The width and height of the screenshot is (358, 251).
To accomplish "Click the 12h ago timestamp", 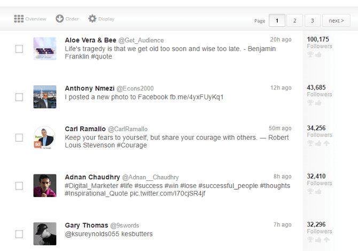I will (281, 88).
